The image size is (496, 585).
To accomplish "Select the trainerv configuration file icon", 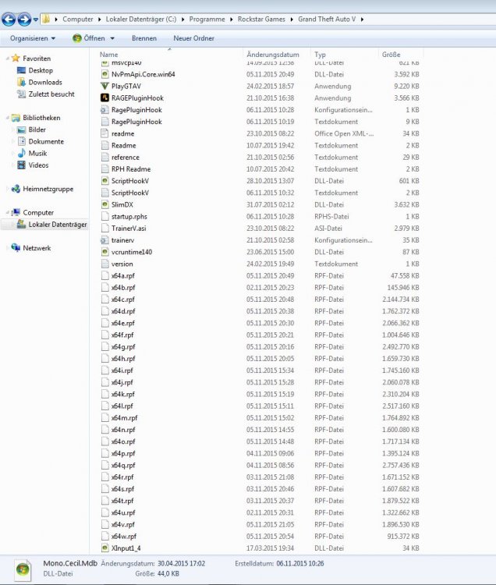I will click(105, 240).
